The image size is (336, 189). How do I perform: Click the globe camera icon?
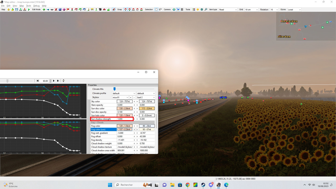(x=174, y=9)
